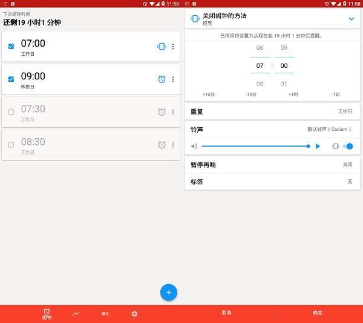The image size is (363, 323).
Task: Disable the 07:00 alarm checkbox
Action: [11, 47]
